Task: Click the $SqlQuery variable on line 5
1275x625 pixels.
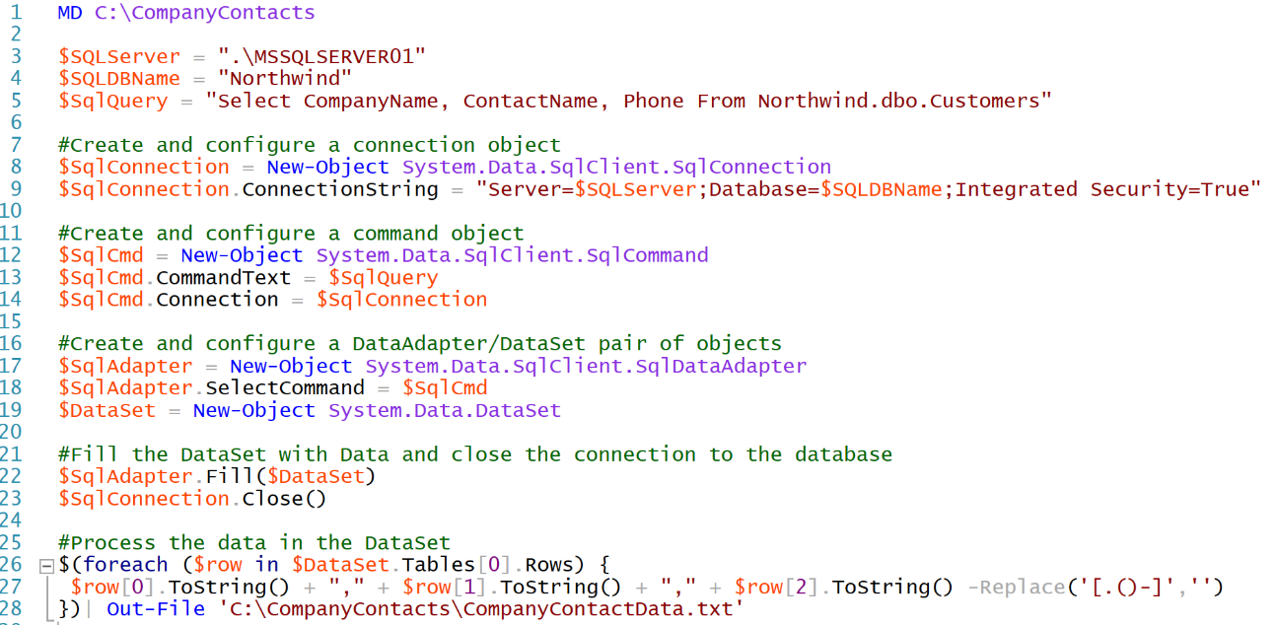Action: point(108,100)
